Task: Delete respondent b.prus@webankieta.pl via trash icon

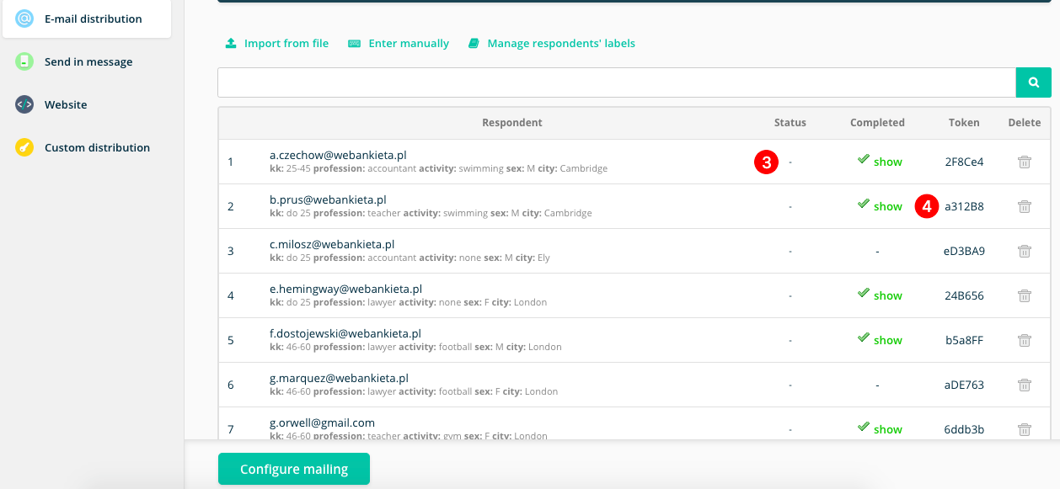Action: click(x=1025, y=206)
